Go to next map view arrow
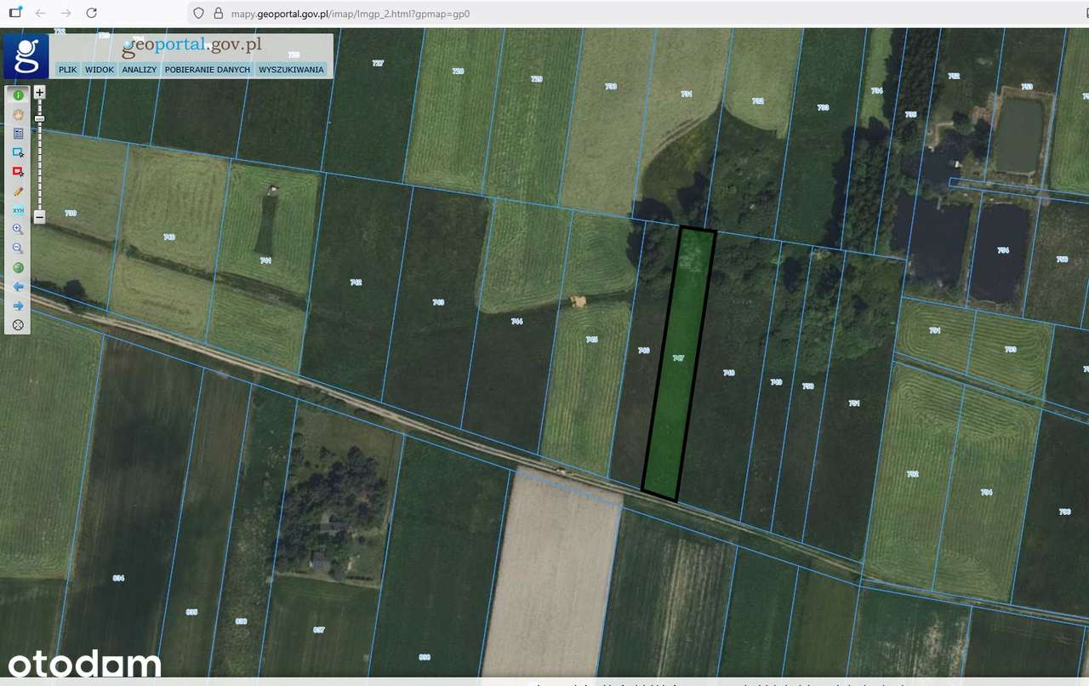The height and width of the screenshot is (686, 1089). pyautogui.click(x=18, y=306)
